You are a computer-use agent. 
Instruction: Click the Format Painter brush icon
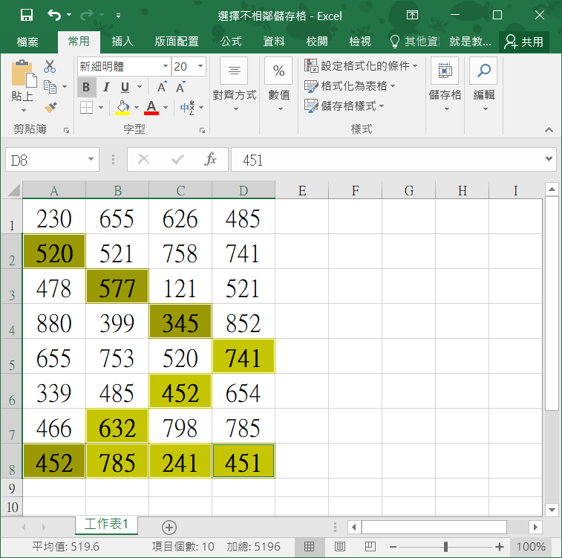coord(50,108)
